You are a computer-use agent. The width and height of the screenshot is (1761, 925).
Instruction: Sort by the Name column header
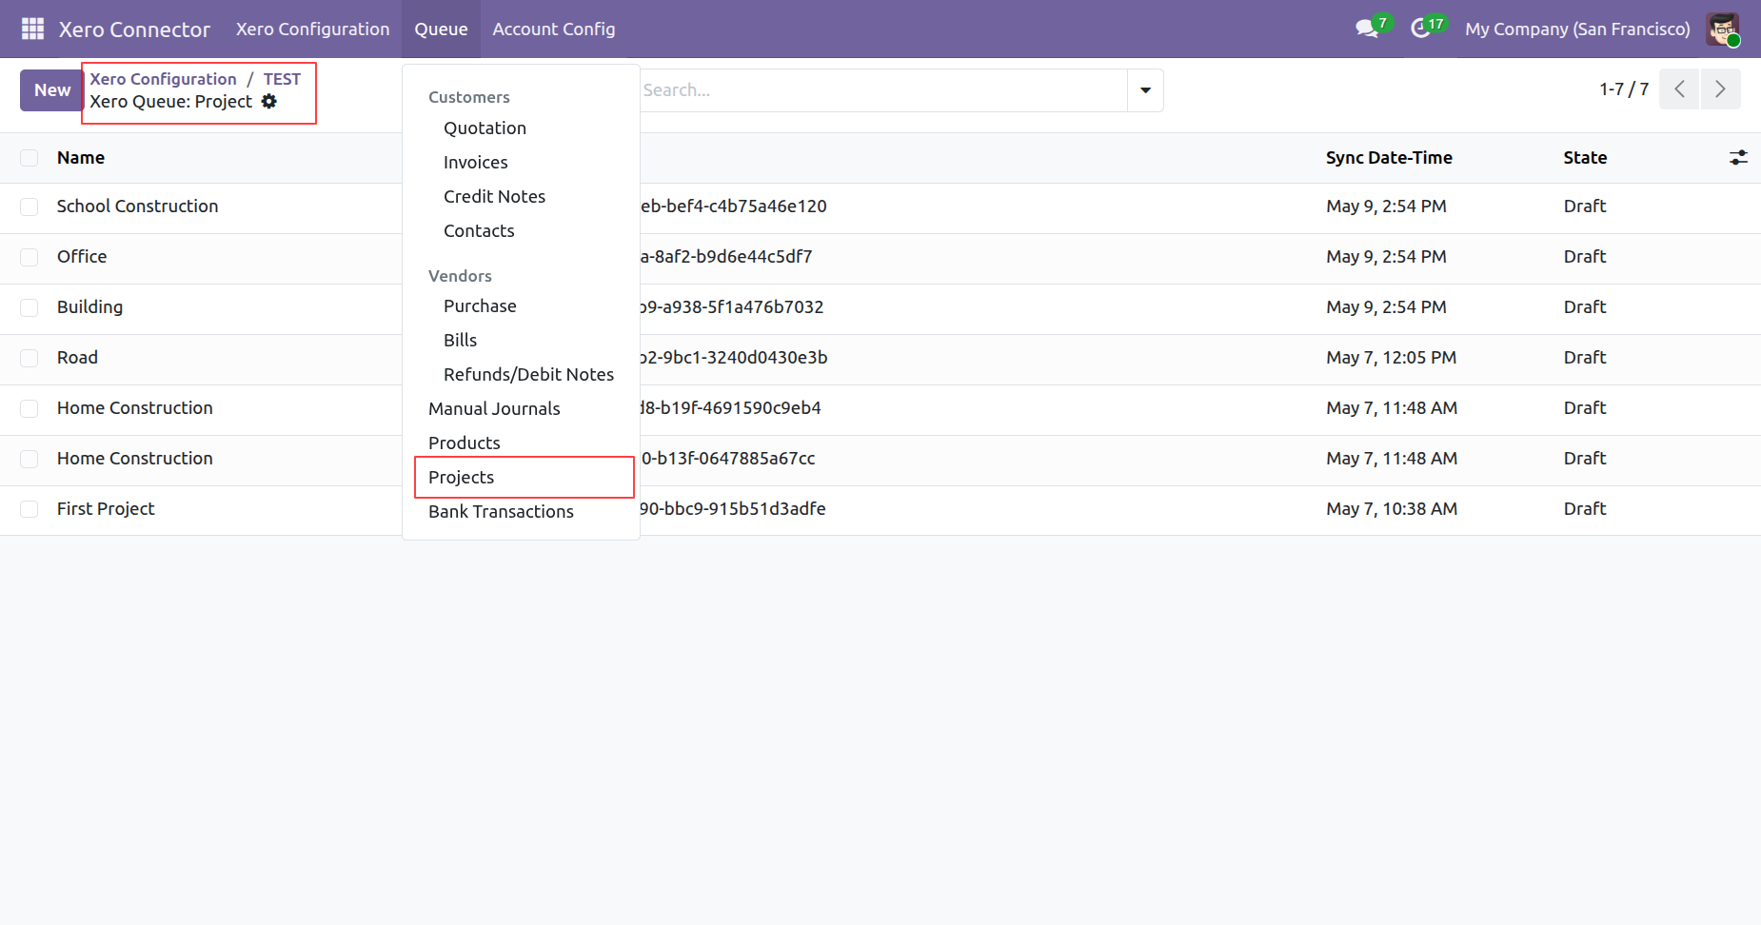[81, 158]
